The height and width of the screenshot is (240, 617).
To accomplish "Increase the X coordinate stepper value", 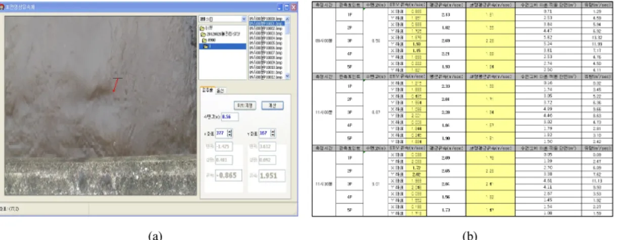I will pos(230,131).
